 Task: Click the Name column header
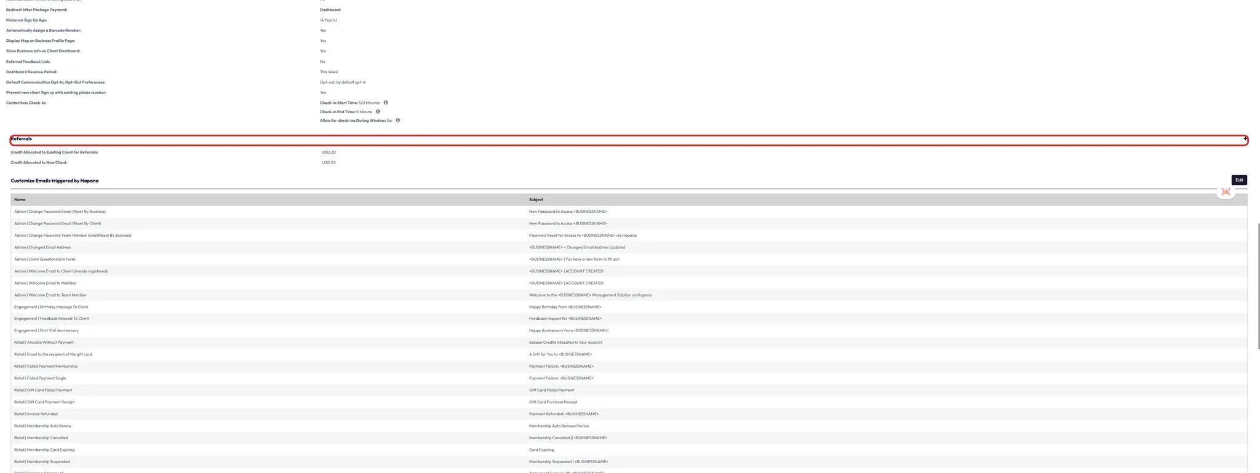tap(20, 199)
